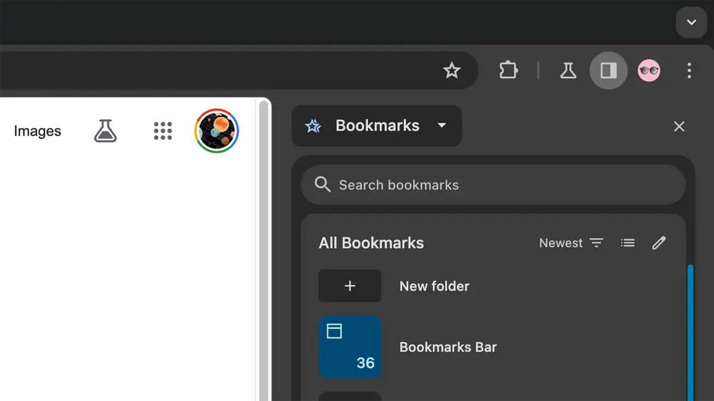Toggle the side panel toolbar button
The image size is (714, 401).
pyautogui.click(x=608, y=71)
